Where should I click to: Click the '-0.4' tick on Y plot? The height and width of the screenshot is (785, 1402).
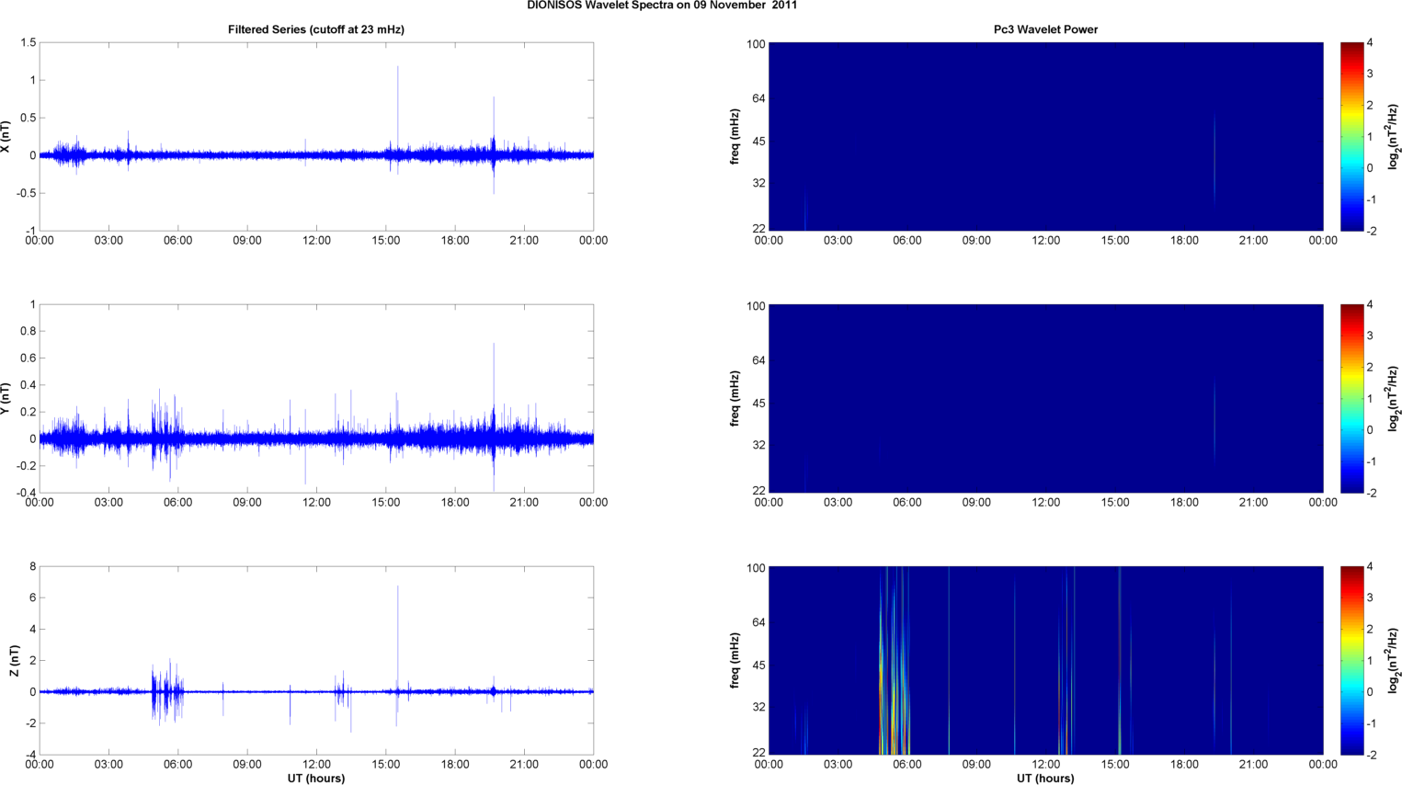[x=26, y=493]
